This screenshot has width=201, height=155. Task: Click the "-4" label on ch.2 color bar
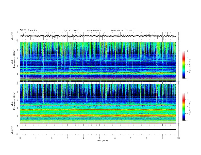click(187, 100)
